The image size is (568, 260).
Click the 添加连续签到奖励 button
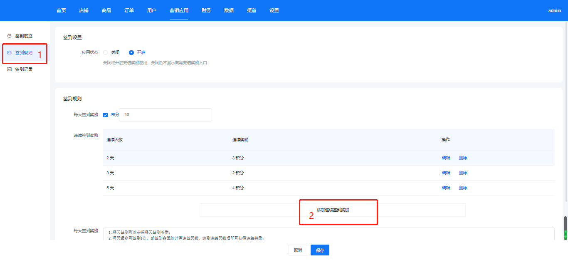click(x=332, y=210)
